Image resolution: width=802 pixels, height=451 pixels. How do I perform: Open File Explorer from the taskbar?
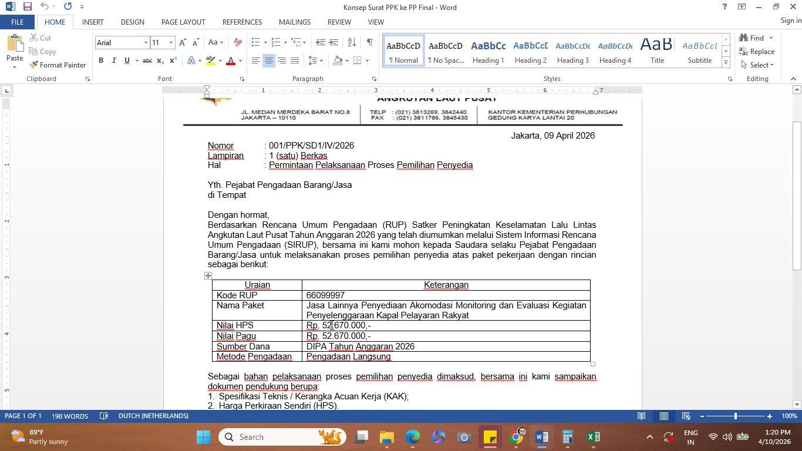click(x=387, y=437)
